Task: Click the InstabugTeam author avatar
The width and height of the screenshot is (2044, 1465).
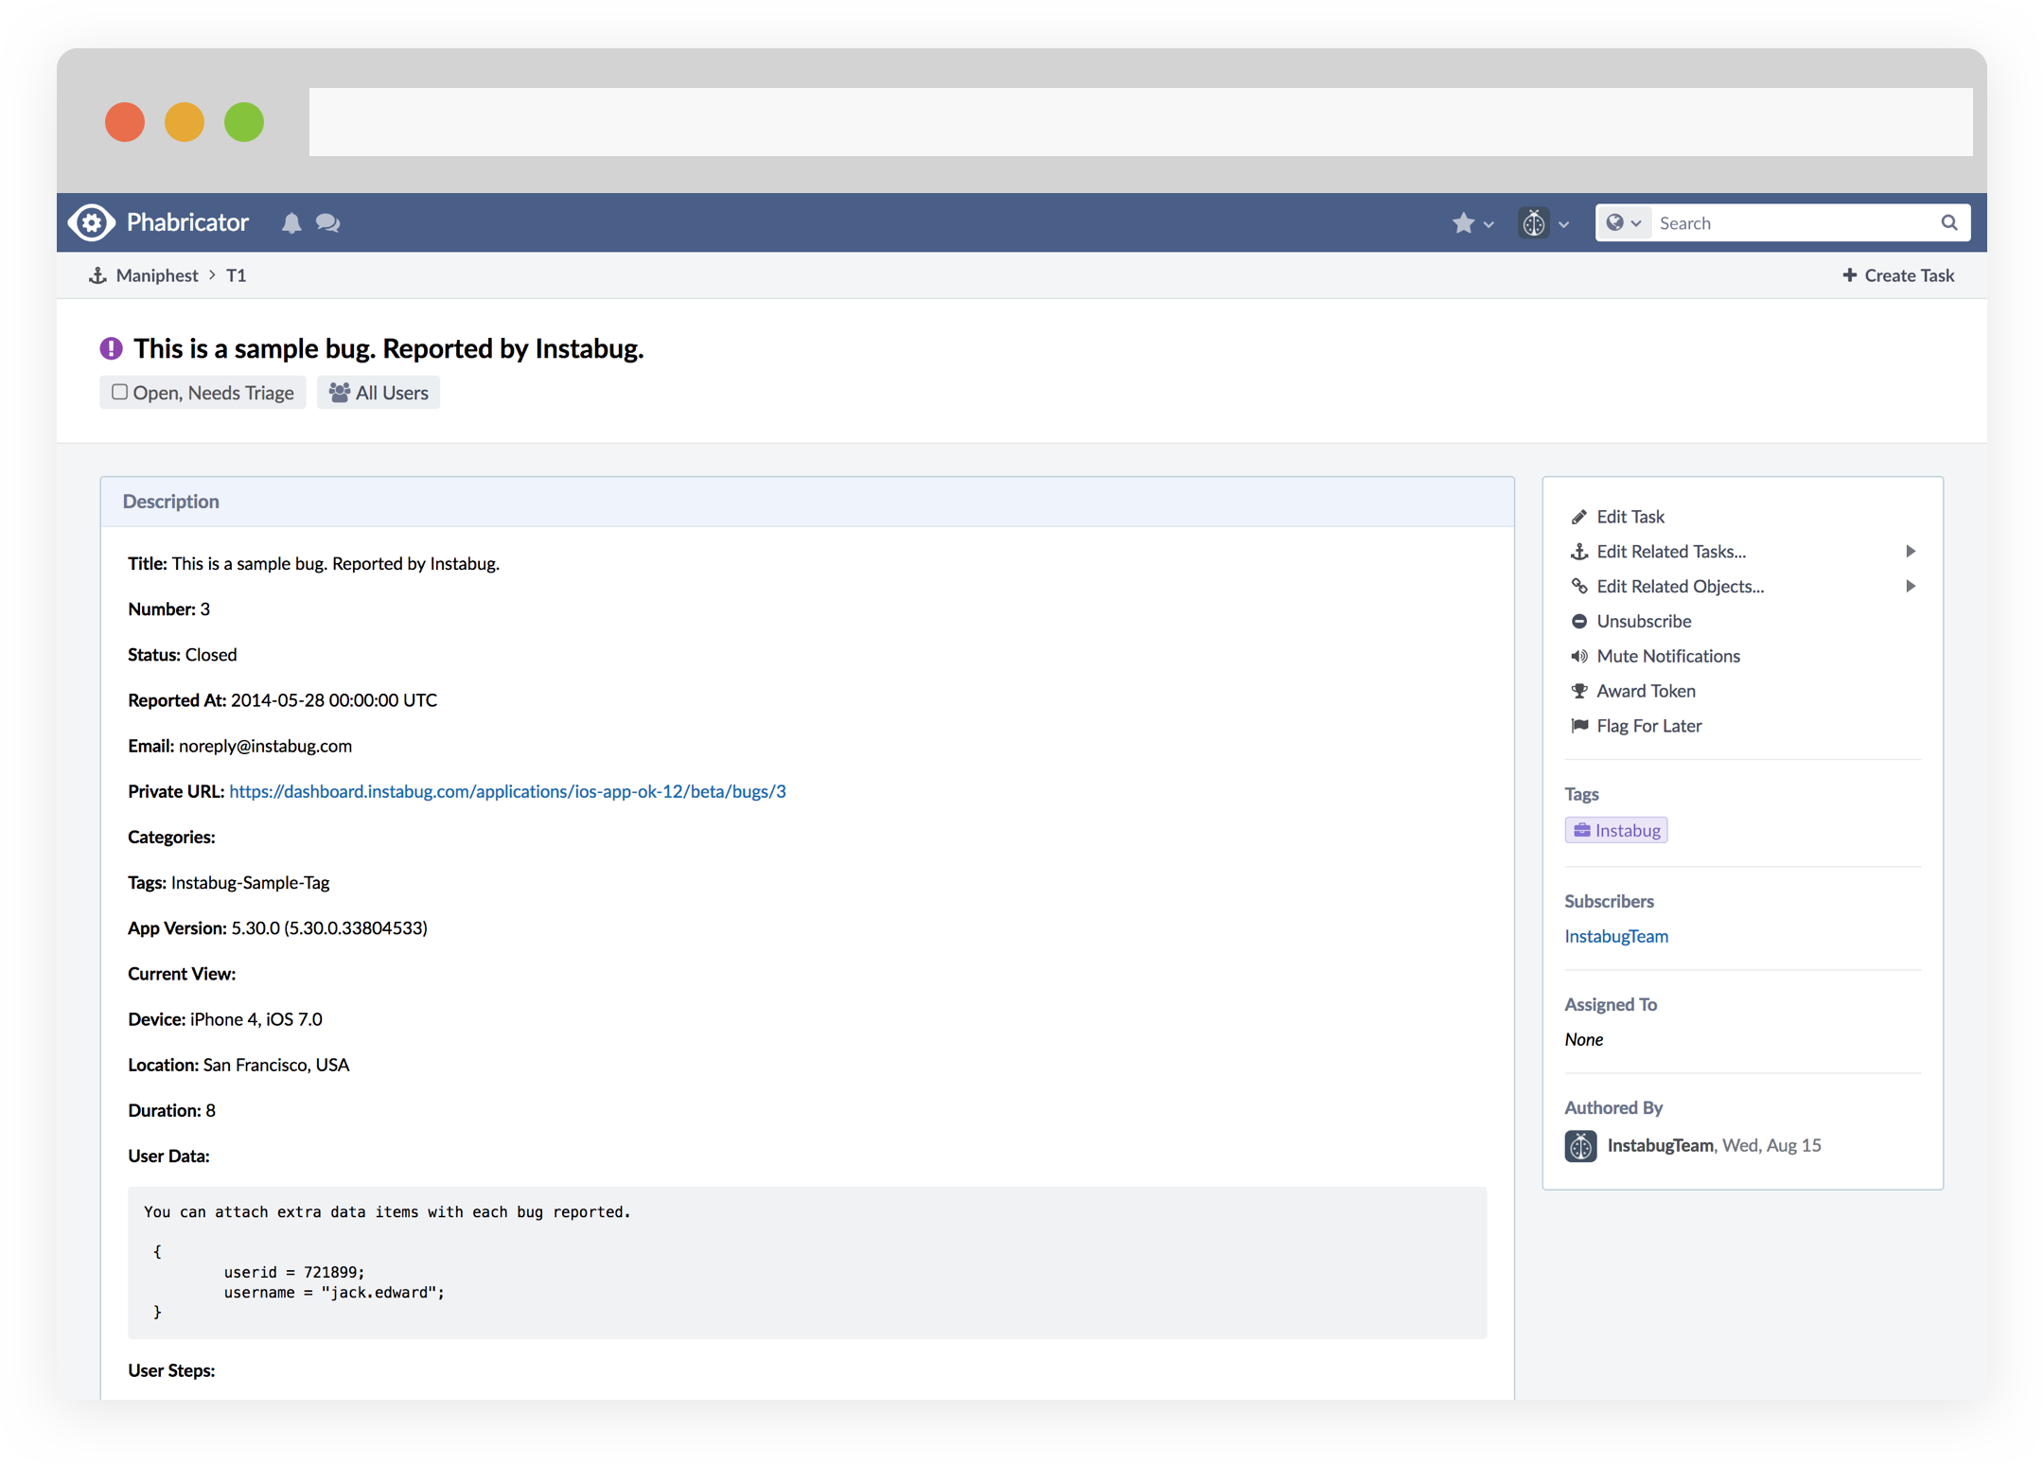Action: pyautogui.click(x=1580, y=1146)
